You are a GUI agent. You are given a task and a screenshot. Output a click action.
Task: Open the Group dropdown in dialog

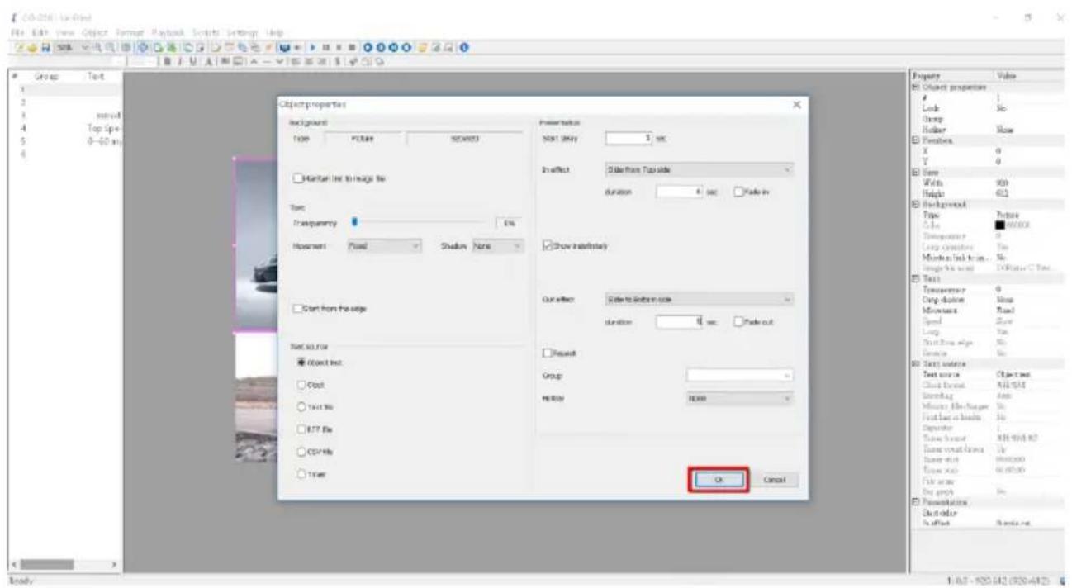[739, 376]
